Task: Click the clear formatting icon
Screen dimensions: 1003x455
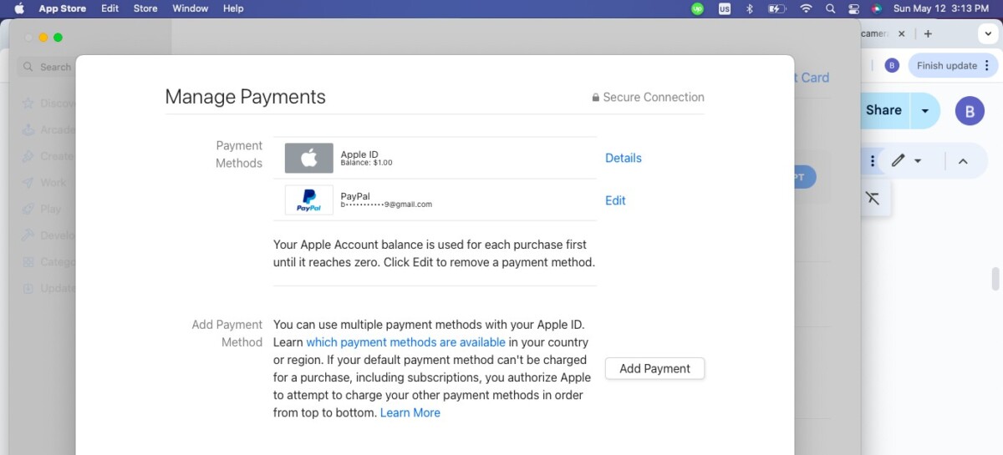Action: click(873, 198)
